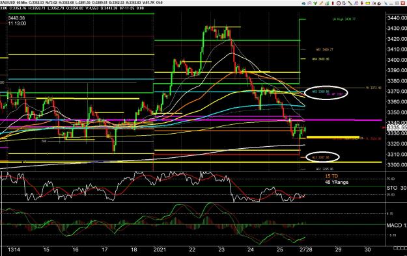Minimize the chart window

tap(391, 3)
